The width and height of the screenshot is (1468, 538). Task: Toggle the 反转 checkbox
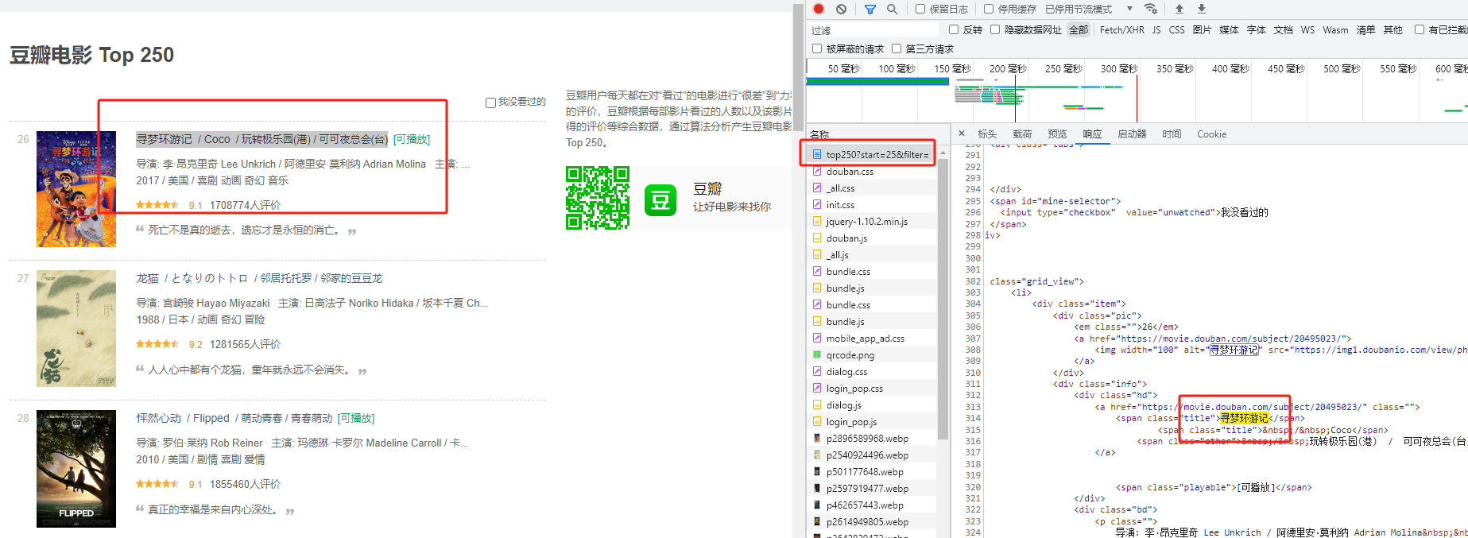tap(954, 29)
